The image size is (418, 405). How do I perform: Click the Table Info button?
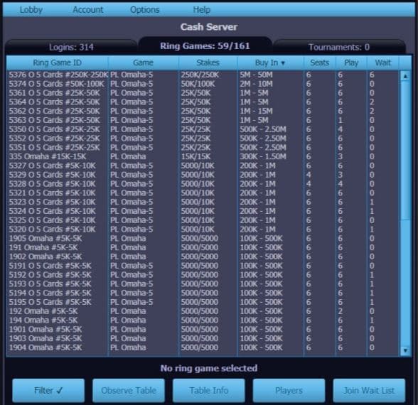[209, 391]
